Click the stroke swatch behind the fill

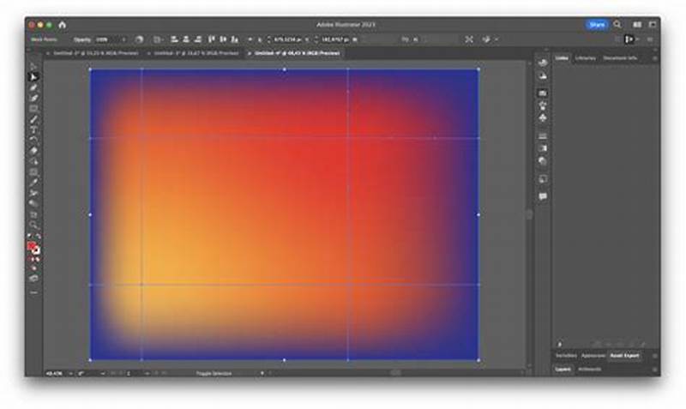click(x=36, y=251)
